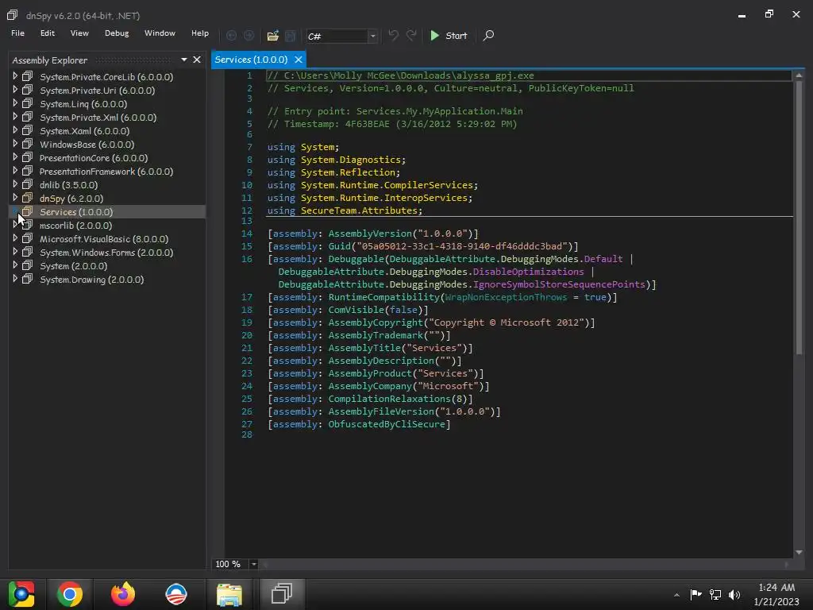
Task: Click scroll up arrow of code editor
Action: click(799, 75)
